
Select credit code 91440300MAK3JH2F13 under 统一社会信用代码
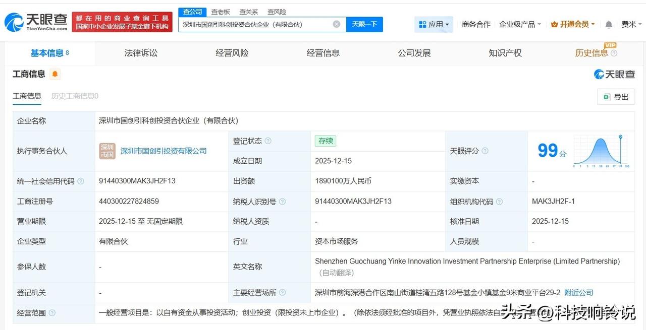click(137, 181)
